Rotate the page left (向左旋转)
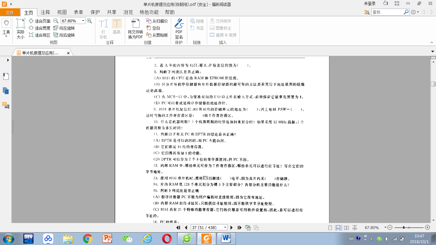 click(64, 28)
